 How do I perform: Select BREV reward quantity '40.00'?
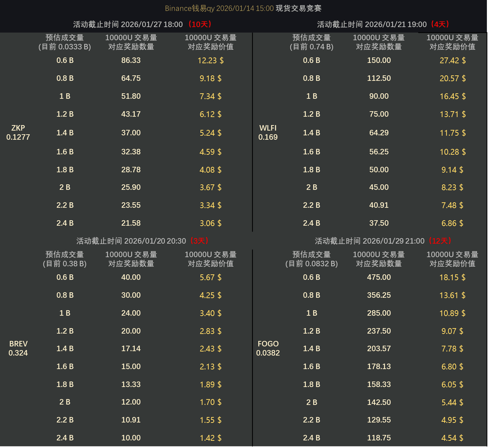point(131,277)
